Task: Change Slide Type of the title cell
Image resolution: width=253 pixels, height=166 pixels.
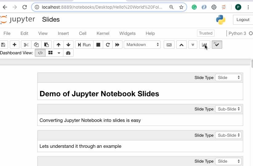Action: click(x=228, y=78)
